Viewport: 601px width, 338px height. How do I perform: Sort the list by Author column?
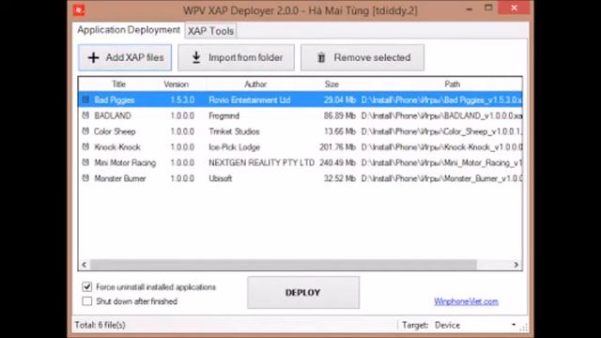pos(255,84)
